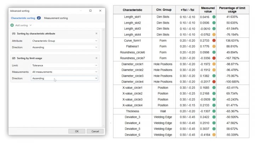Switch to the Measurement sorting tab

pyautogui.click(x=56, y=18)
